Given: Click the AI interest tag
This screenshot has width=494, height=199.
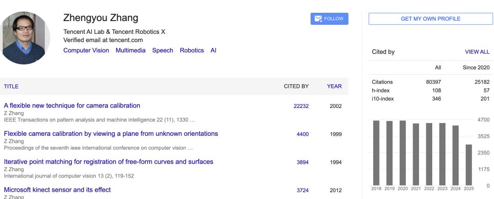Looking at the screenshot, I should pos(213,50).
